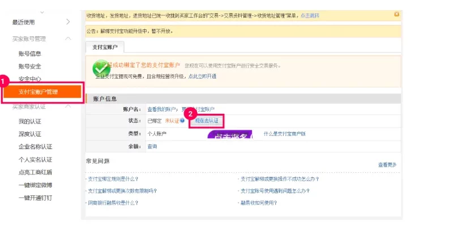Image resolution: width=453 pixels, height=234 pixels.
Task: Open 什么是支付宝商户版 link
Action: pos(285,134)
